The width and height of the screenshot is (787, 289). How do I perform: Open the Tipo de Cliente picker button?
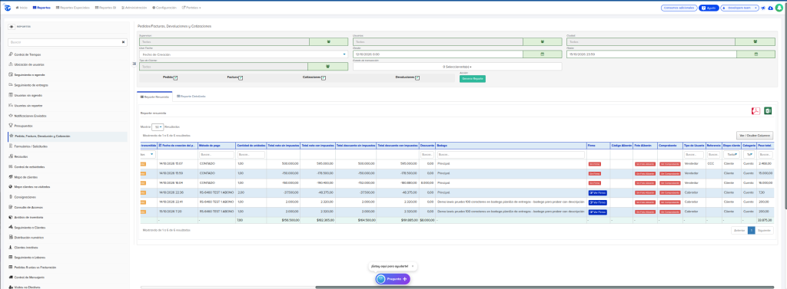(x=328, y=66)
